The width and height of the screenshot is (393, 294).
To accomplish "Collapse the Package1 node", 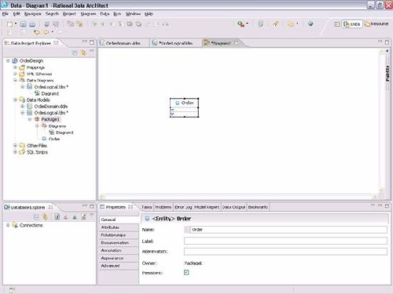I will 30,119.
